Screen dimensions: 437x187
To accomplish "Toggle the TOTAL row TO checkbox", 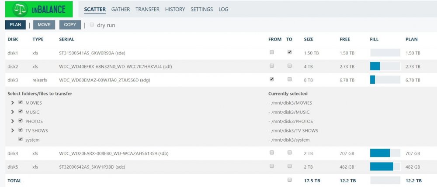I will (290, 180).
